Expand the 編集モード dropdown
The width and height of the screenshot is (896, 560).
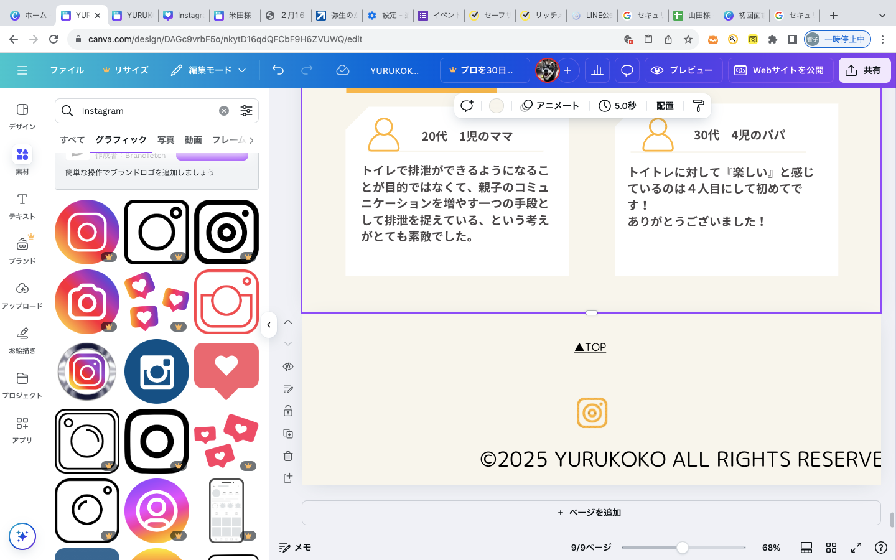coord(209,70)
